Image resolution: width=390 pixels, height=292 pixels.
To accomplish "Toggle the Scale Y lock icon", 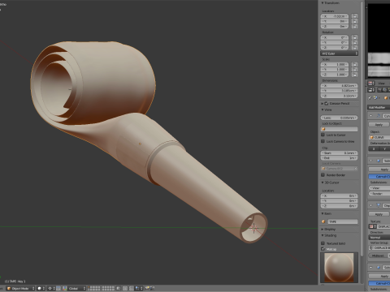I will click(x=354, y=70).
